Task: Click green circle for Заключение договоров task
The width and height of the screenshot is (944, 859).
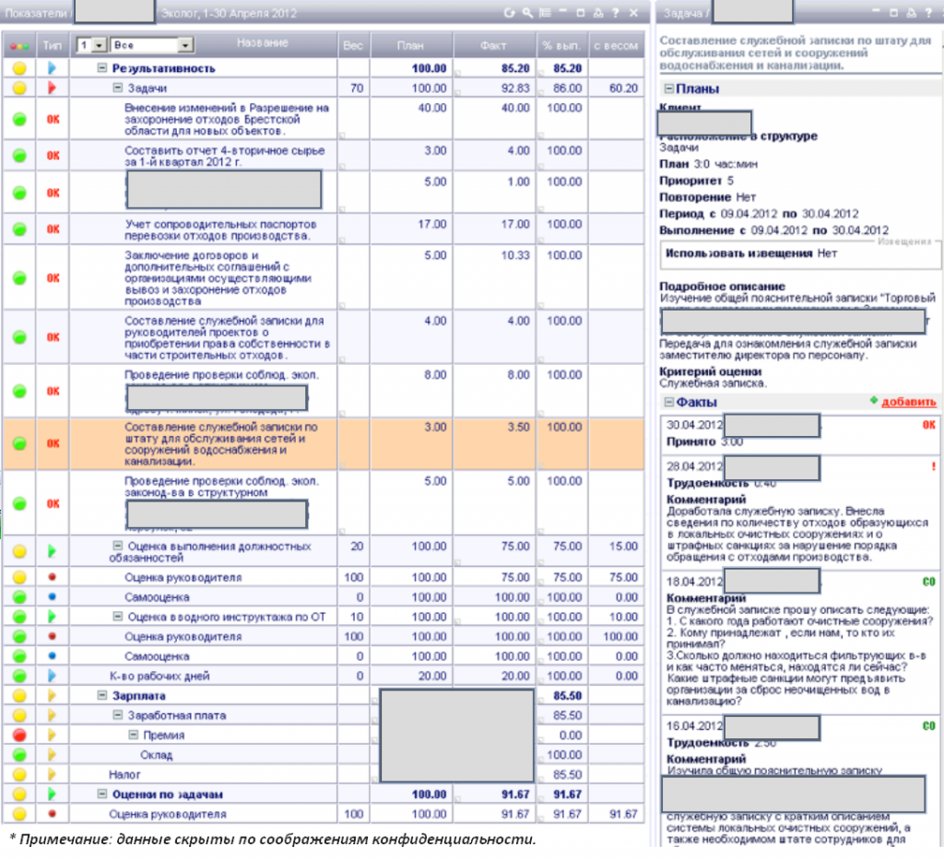Action: click(x=19, y=278)
